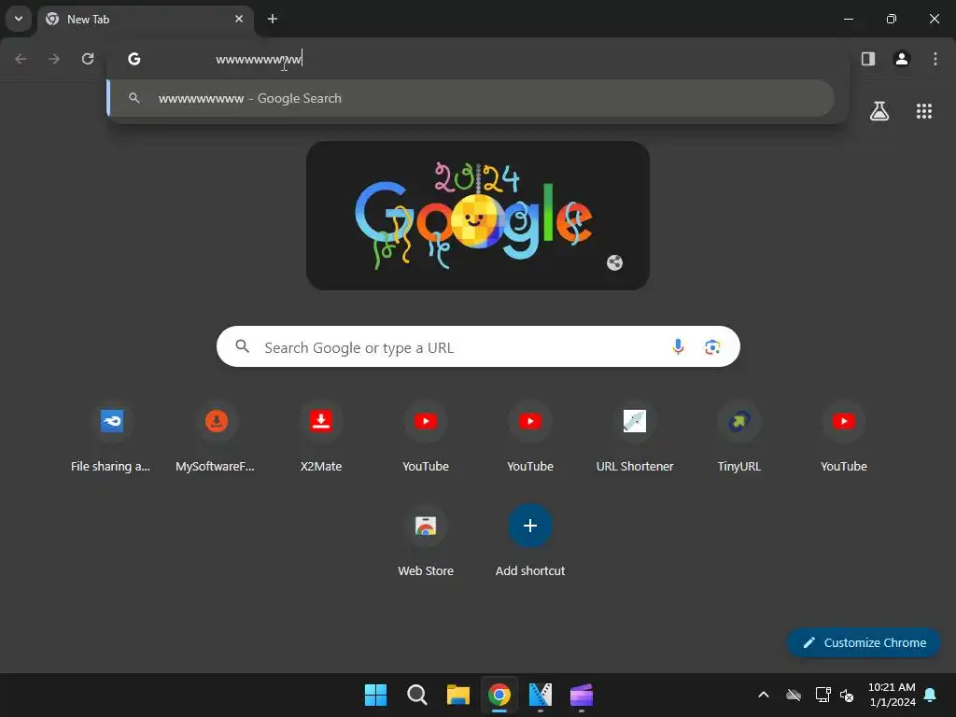
Task: Click the back navigation arrow
Action: pyautogui.click(x=21, y=59)
